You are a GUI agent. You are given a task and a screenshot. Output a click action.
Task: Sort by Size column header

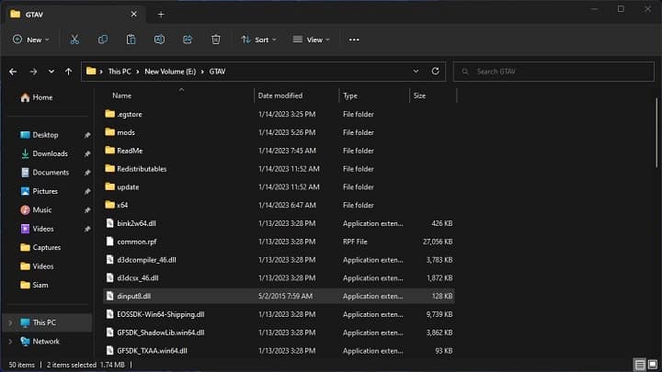(x=419, y=96)
